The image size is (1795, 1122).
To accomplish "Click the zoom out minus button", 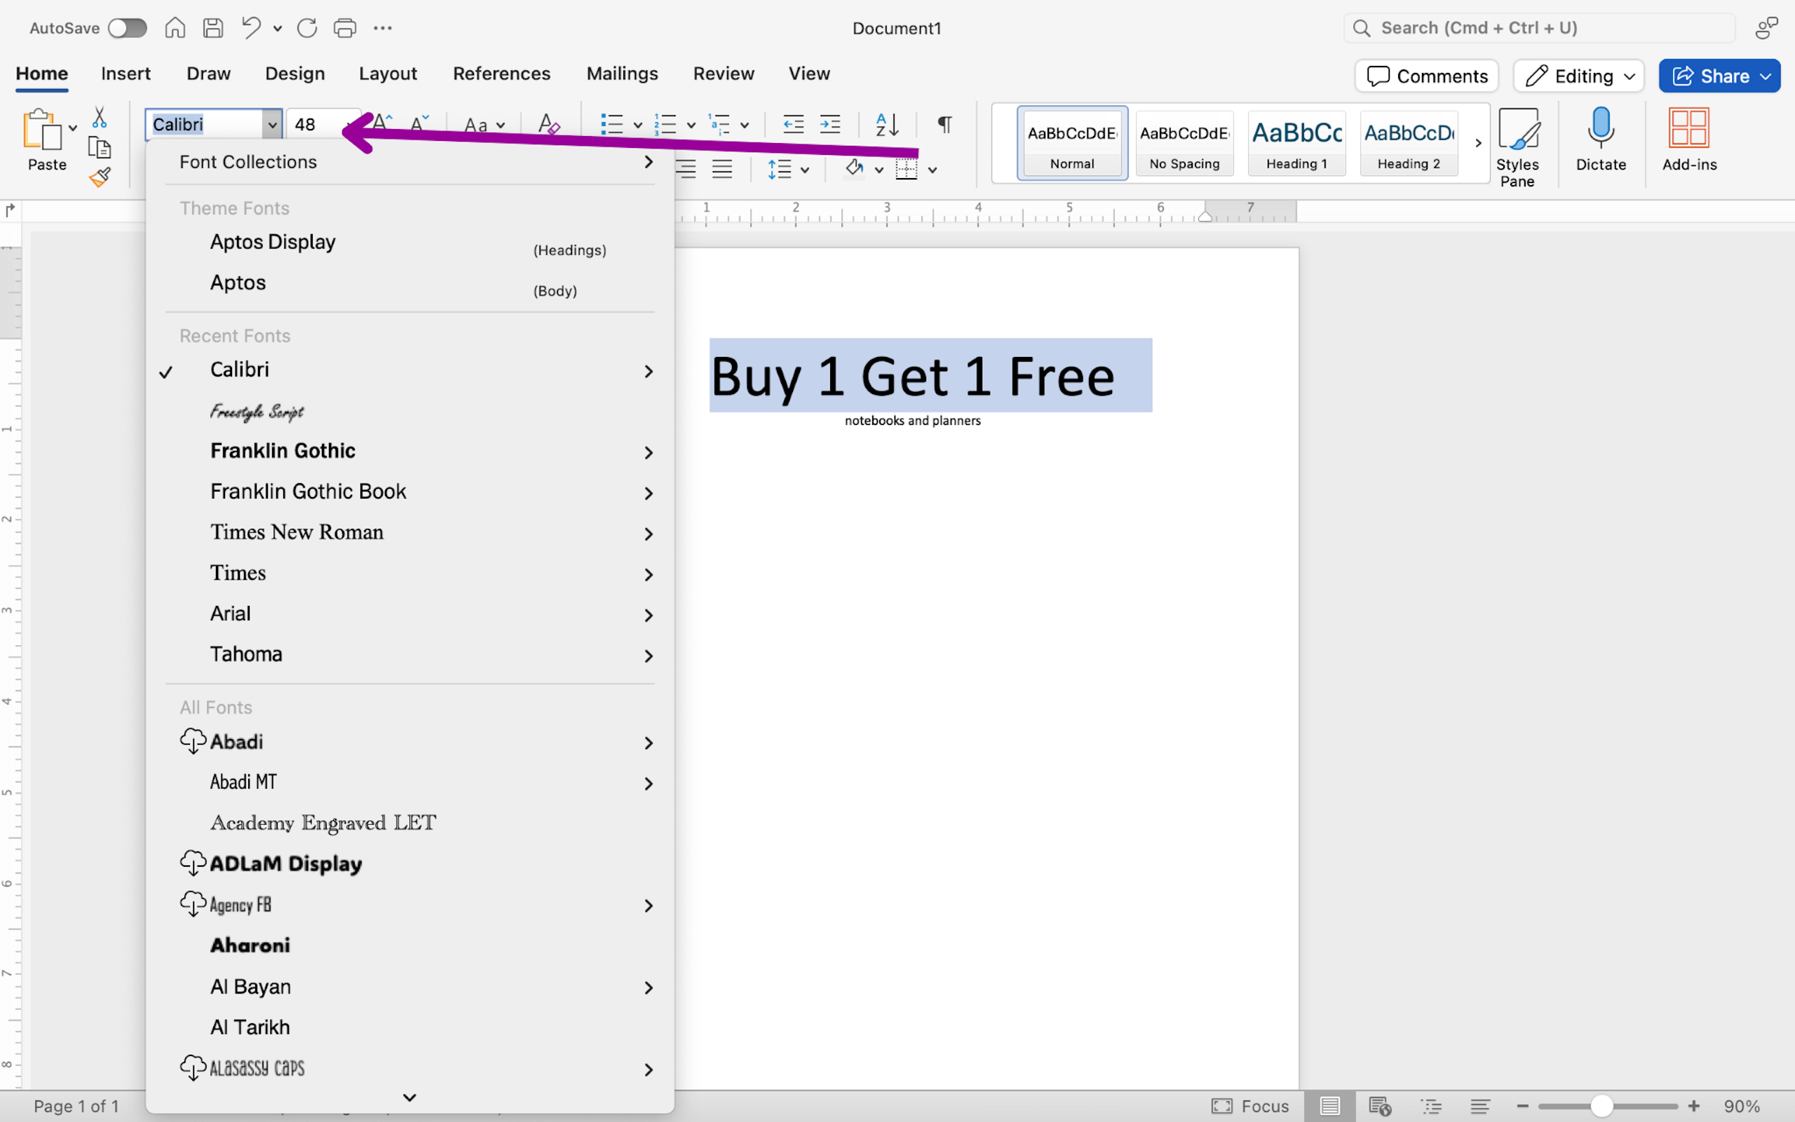I will (1523, 1106).
